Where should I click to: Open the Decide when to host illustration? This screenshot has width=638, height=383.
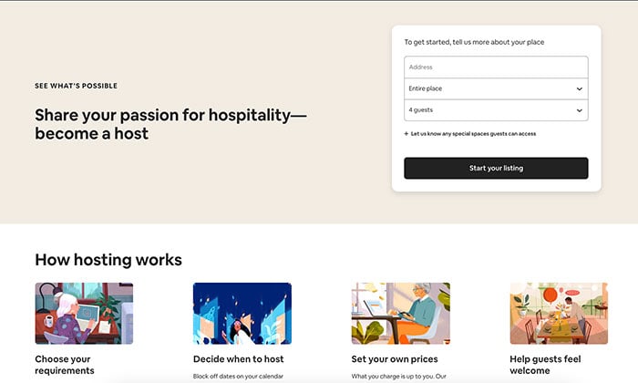coord(242,314)
